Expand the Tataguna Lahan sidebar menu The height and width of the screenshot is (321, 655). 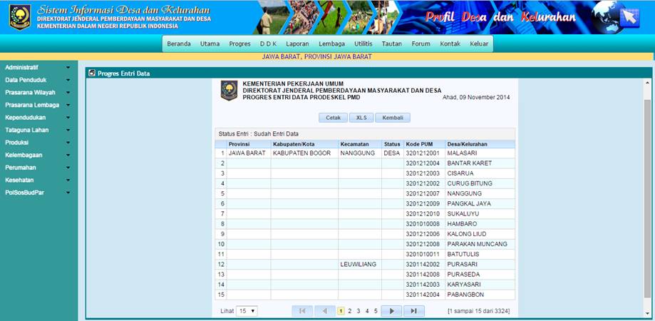38,130
